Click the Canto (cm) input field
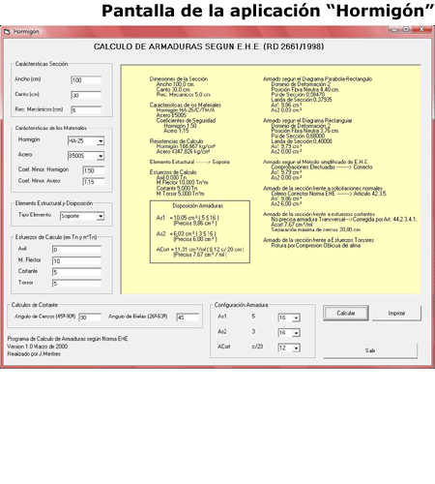The height and width of the screenshot is (484, 435). tap(86, 95)
